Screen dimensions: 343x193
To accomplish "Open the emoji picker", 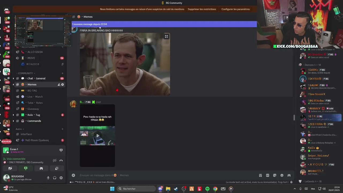I will [282, 175].
